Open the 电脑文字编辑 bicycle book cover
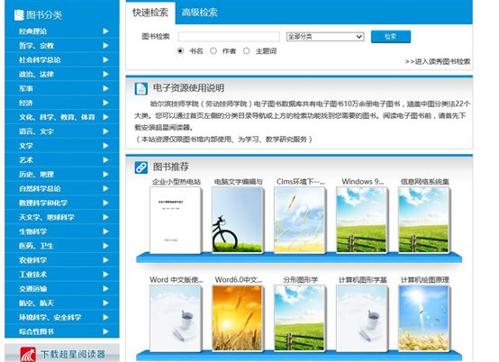This screenshot has height=362, width=499. coord(238,220)
